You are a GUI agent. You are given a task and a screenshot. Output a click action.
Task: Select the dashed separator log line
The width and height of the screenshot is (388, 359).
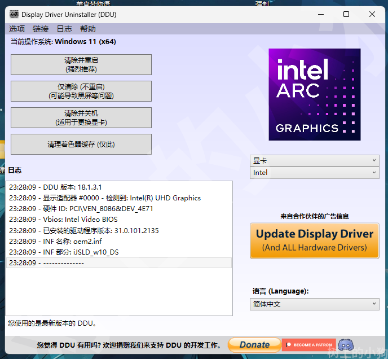pyautogui.click(x=119, y=262)
